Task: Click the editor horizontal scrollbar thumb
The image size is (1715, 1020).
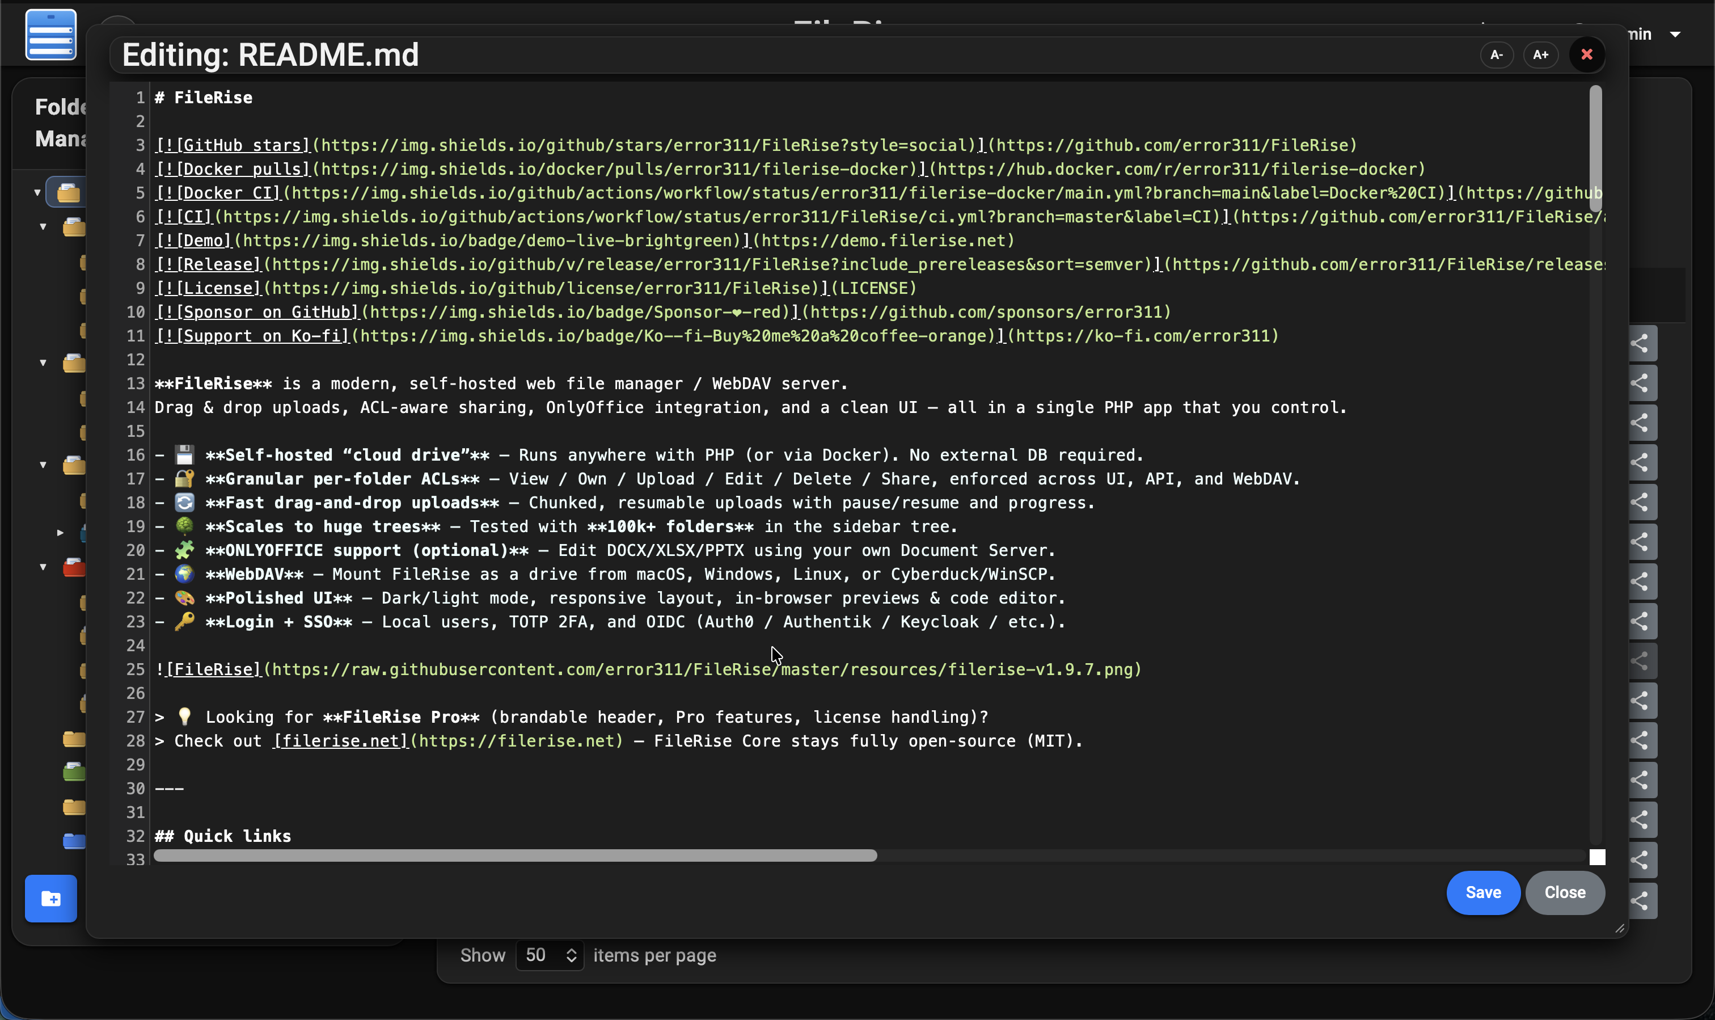Action: 516,855
